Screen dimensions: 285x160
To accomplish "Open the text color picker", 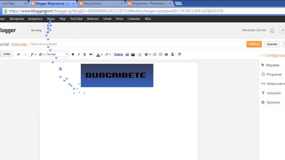I will coord(99,54).
